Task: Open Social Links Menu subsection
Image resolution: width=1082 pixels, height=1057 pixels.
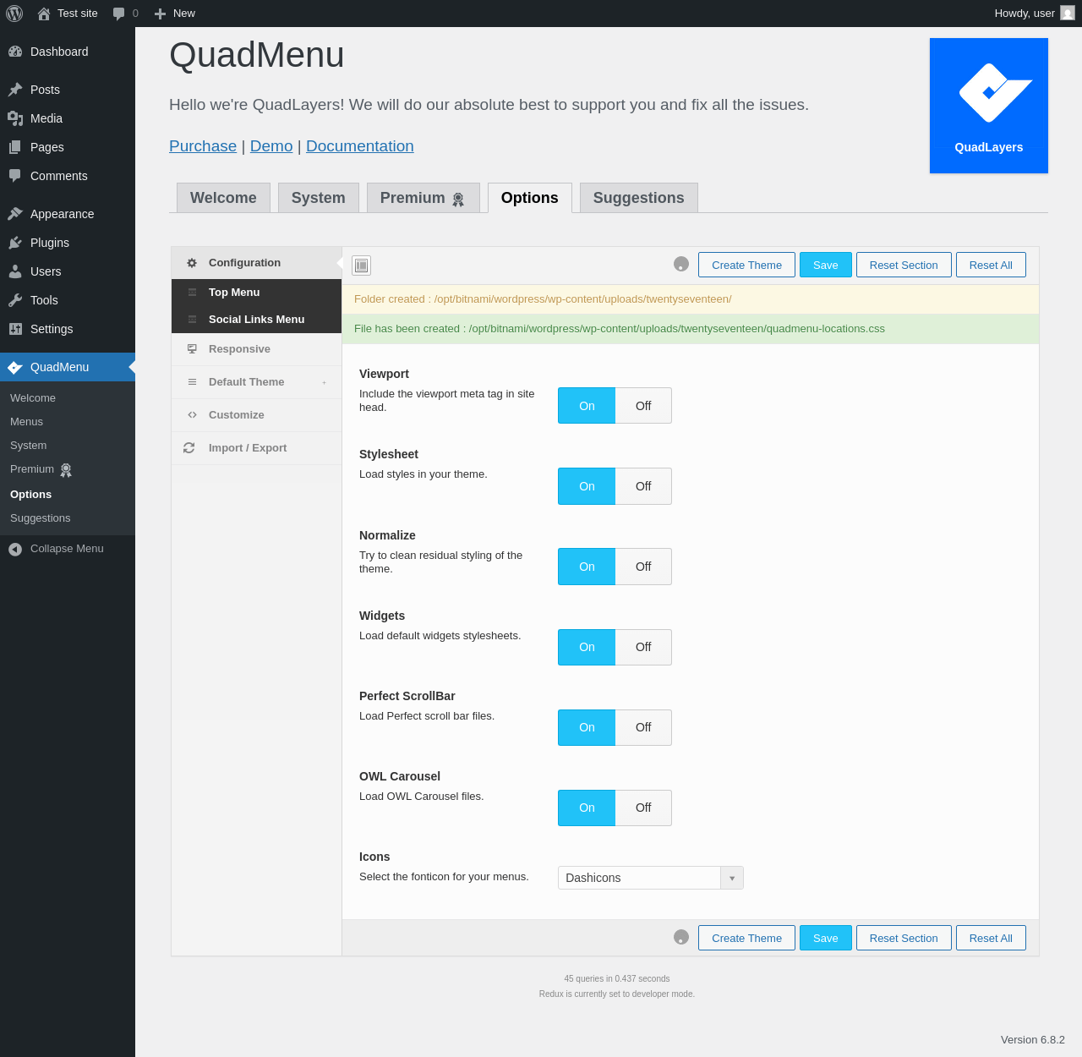Action: (x=256, y=320)
